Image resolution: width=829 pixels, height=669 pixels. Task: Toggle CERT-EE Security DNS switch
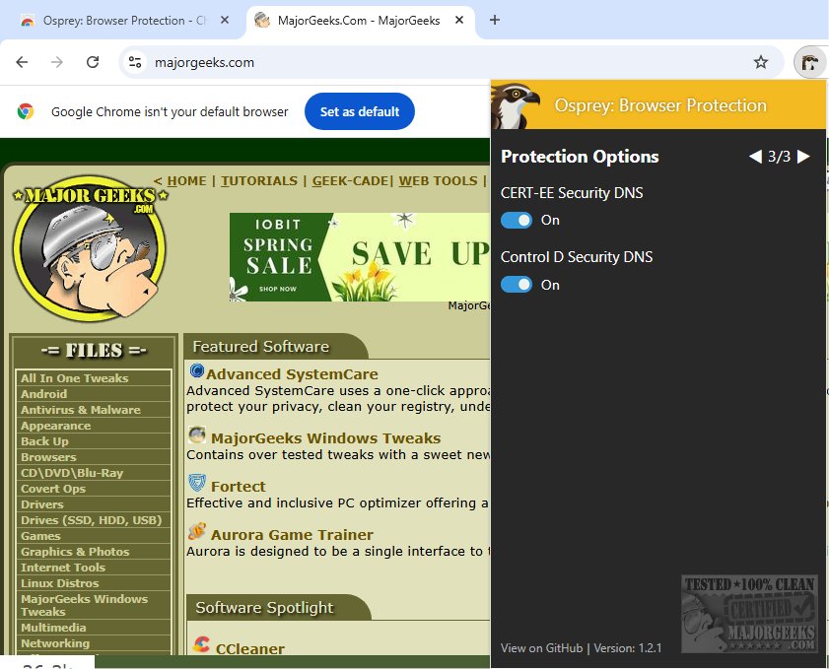pyautogui.click(x=517, y=221)
